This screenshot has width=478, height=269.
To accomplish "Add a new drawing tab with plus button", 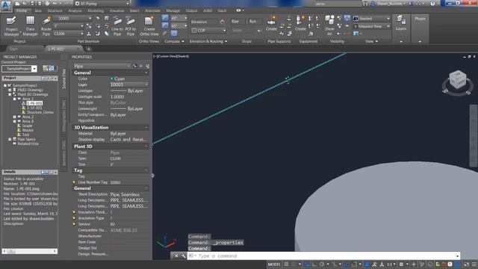I will 89,49.
